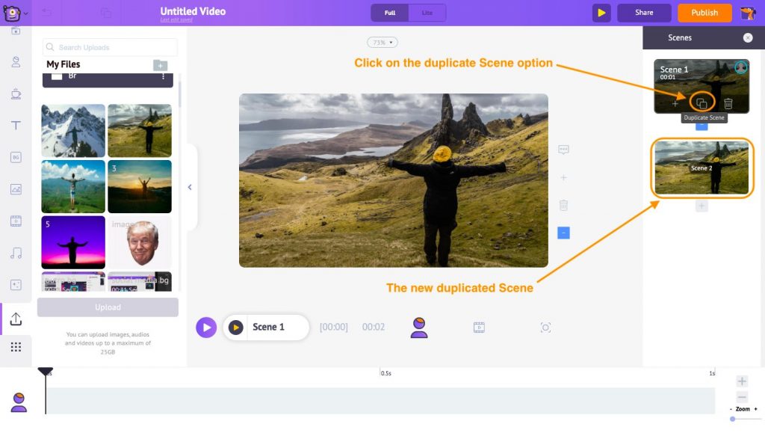Switch to Full mode
This screenshot has width=765, height=436.
389,13
